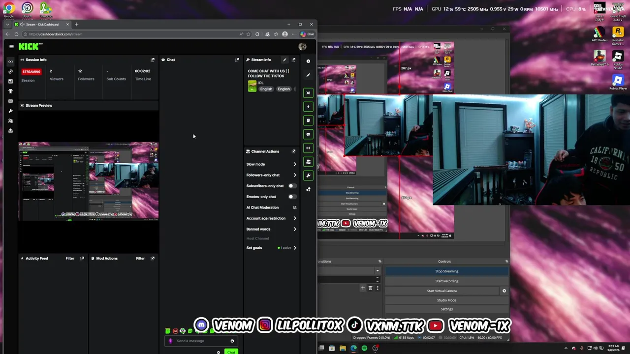The width and height of the screenshot is (630, 354).
Task: Click the green Chat send button
Action: pyautogui.click(x=231, y=352)
